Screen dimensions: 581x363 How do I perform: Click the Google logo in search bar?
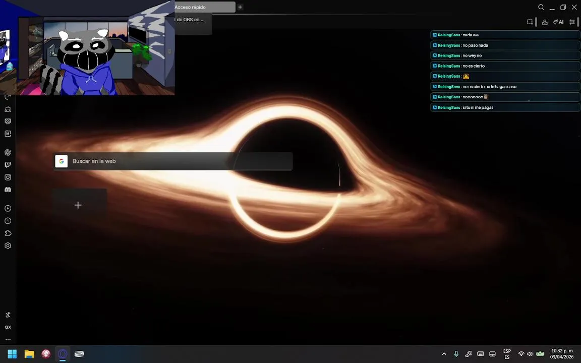62,161
